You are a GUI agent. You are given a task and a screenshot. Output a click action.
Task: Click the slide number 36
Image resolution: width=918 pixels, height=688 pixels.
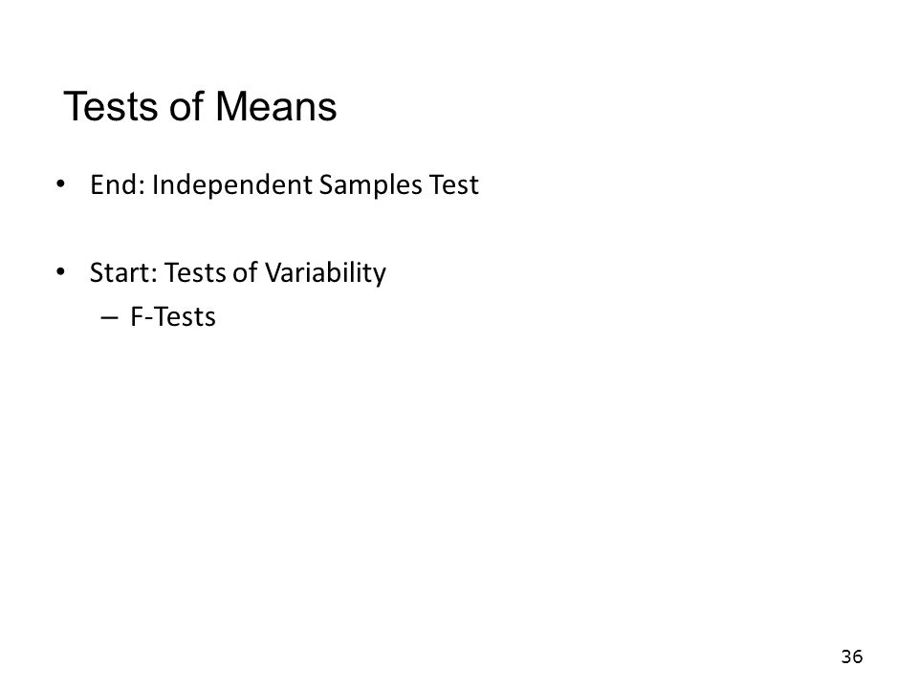click(852, 656)
